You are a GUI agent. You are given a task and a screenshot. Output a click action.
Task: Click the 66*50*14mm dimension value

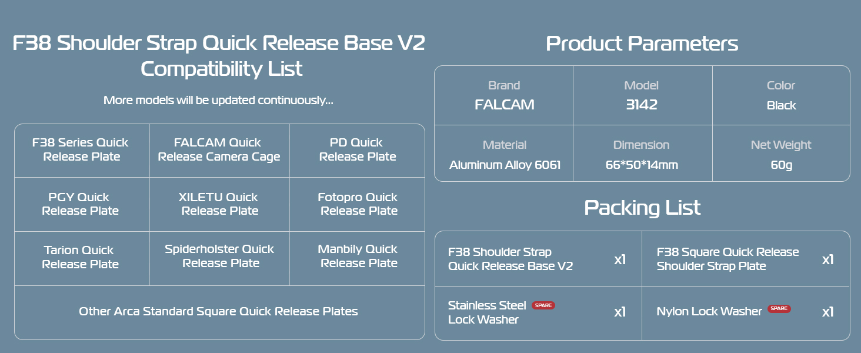point(642,165)
